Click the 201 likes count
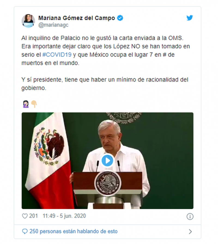 pos(33,216)
